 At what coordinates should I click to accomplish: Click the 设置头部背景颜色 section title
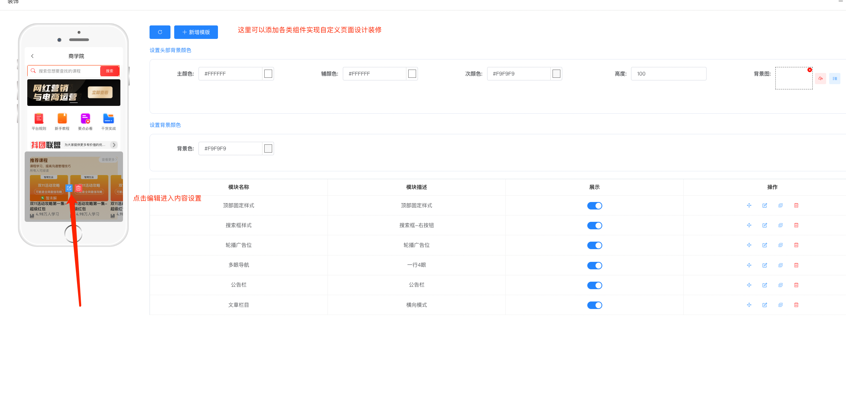click(170, 50)
